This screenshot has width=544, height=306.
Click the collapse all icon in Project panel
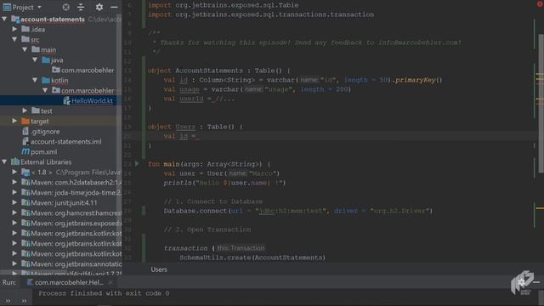(x=81, y=7)
